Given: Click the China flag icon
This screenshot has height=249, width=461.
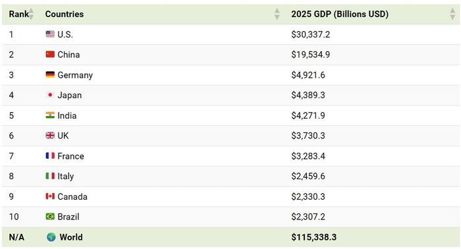Looking at the screenshot, I should (50, 55).
